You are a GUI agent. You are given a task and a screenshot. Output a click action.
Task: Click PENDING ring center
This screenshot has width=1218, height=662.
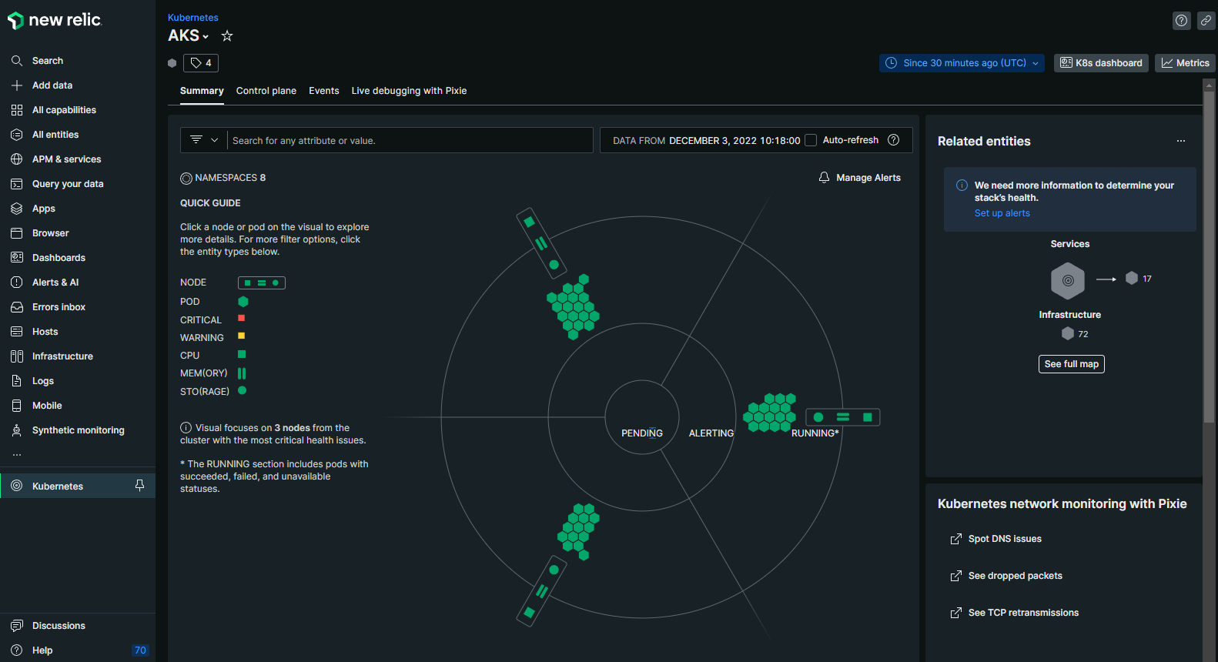coord(642,416)
